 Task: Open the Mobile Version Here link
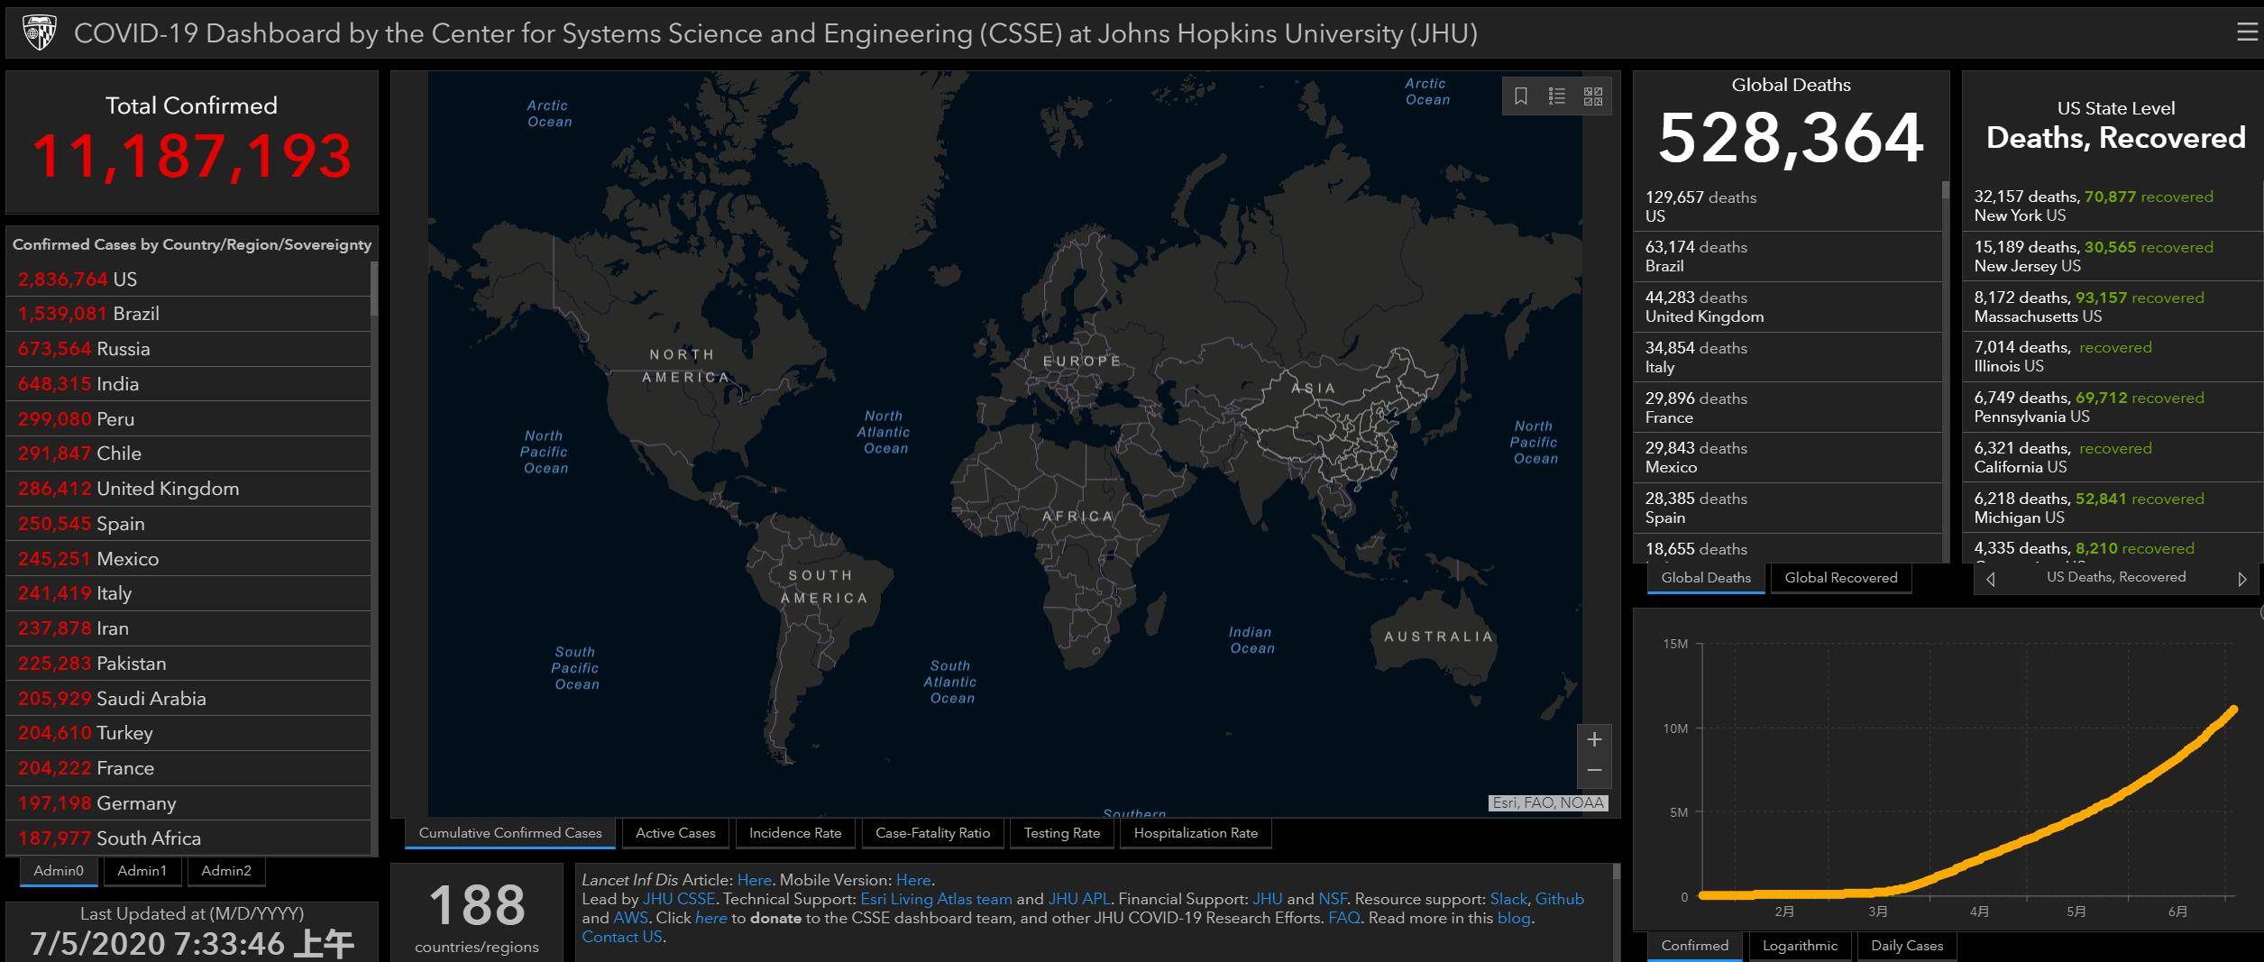pos(912,880)
